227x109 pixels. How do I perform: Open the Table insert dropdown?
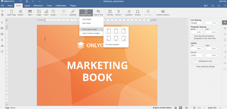(x=30, y=13)
